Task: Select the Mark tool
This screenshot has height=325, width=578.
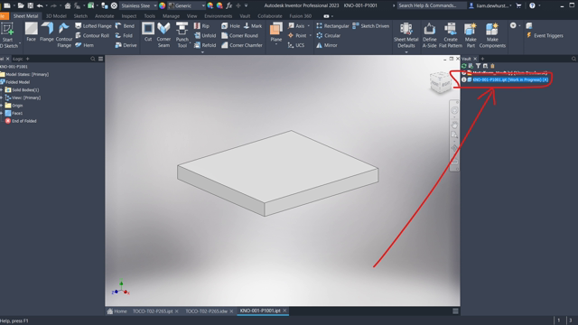Action: (253, 26)
